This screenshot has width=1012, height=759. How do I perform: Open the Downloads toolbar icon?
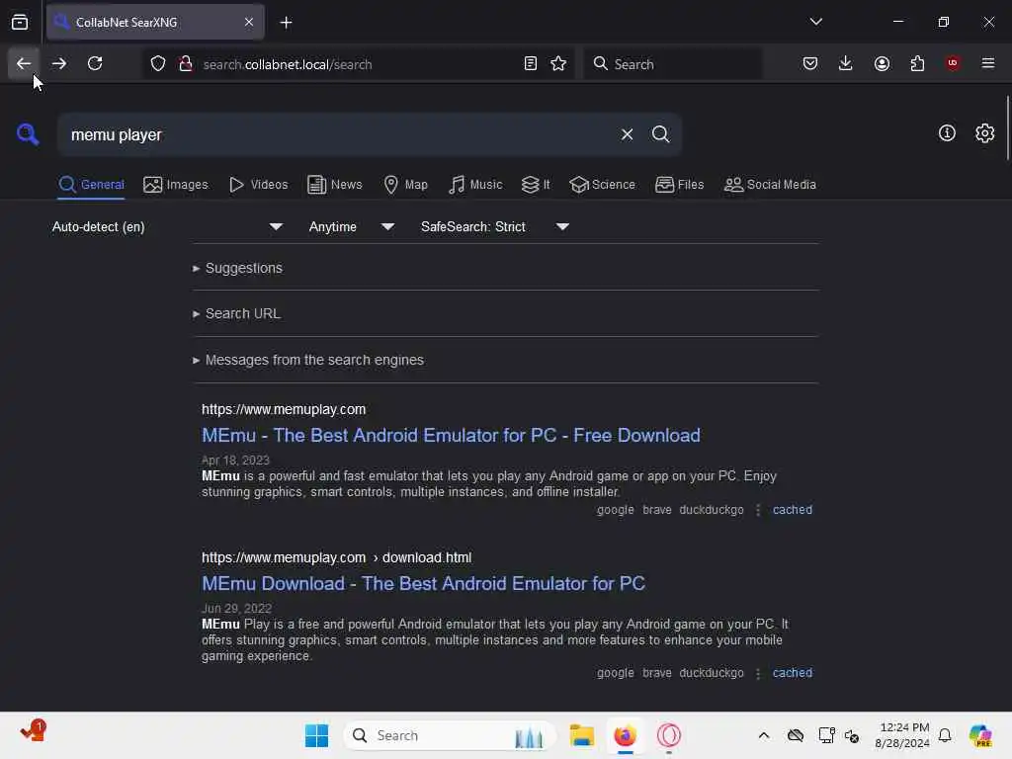coord(846,63)
